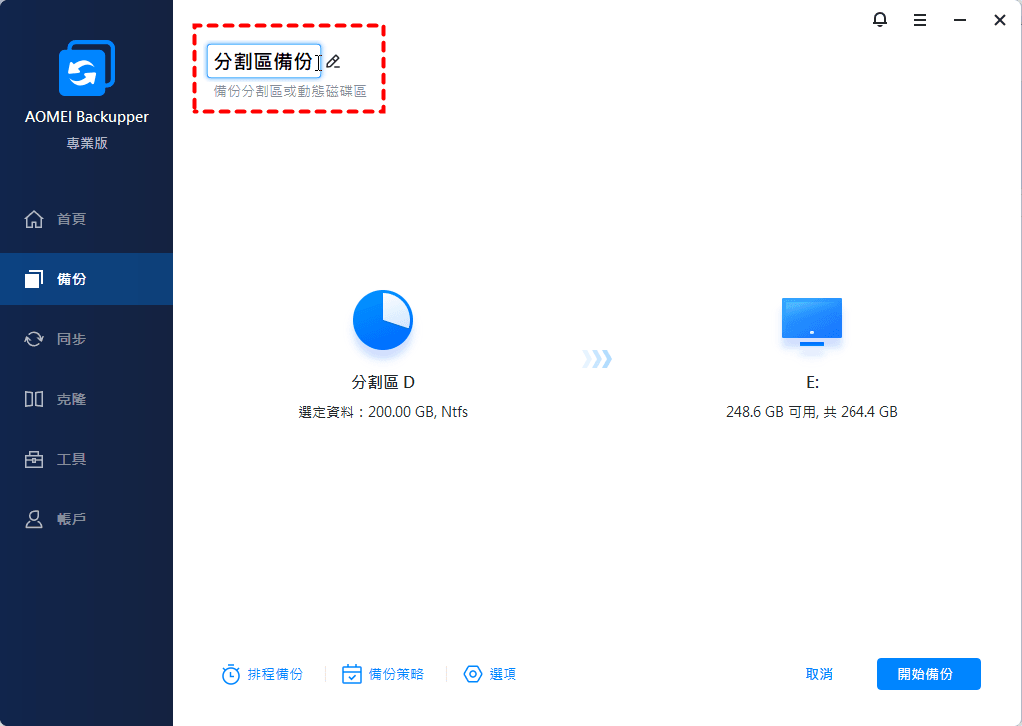Open the hamburger menu icon
Viewport: 1022px width, 726px height.
919,20
